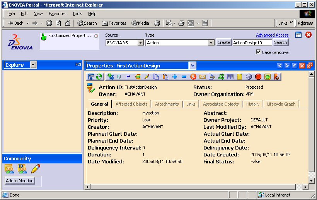Click the horizontal scrollbar right arrow

pyautogui.click(x=305, y=187)
